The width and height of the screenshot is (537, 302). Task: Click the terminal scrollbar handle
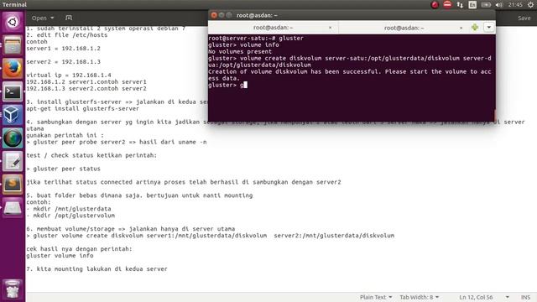click(x=494, y=115)
